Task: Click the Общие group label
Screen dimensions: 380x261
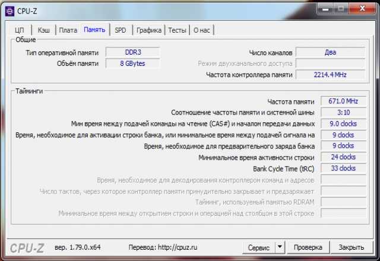Action: (26, 40)
